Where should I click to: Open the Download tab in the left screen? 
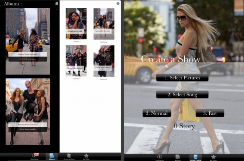(34, 156)
